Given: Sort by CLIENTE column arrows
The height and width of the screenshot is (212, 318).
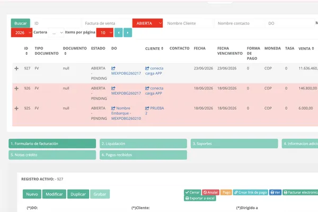Looking at the screenshot, I should [162, 48].
